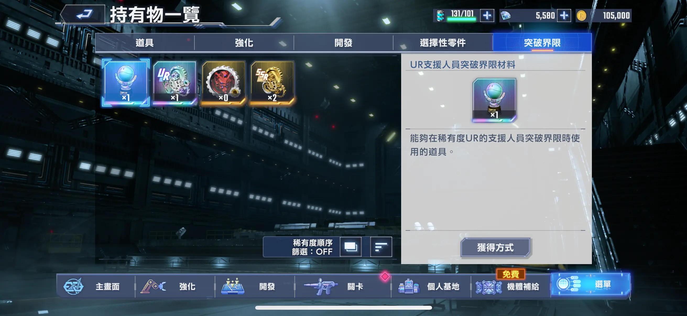This screenshot has width=687, height=316.
Task: Go to 主畫面 from bottom bar
Action: tap(96, 286)
